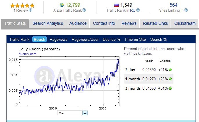The width and height of the screenshot is (199, 122).
Task: Select the Traffic Rank chart option
Action: point(19,39)
